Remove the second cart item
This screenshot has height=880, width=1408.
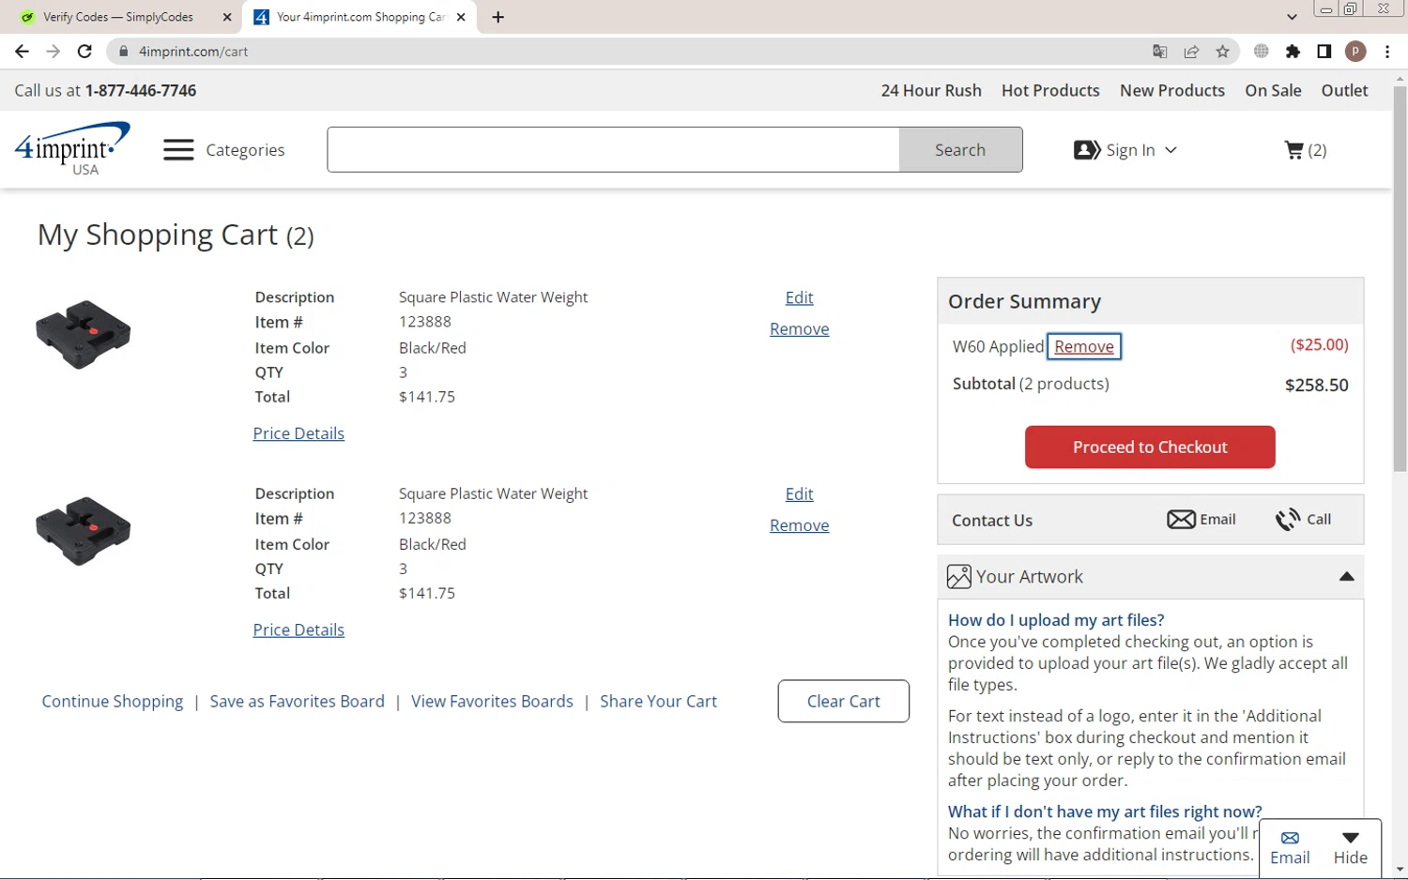click(799, 526)
